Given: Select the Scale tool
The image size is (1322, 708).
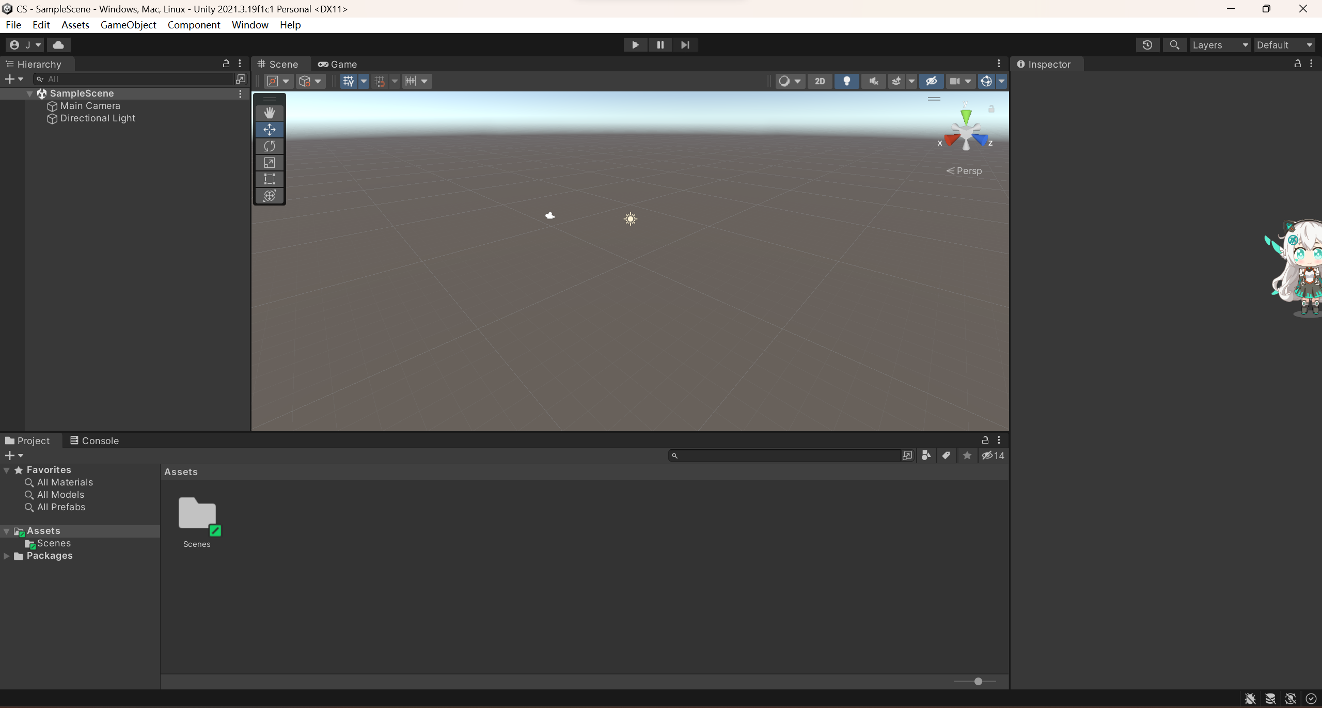Looking at the screenshot, I should [x=270, y=162].
